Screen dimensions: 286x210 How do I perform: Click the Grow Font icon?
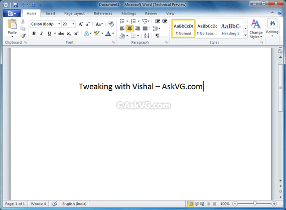(80, 24)
